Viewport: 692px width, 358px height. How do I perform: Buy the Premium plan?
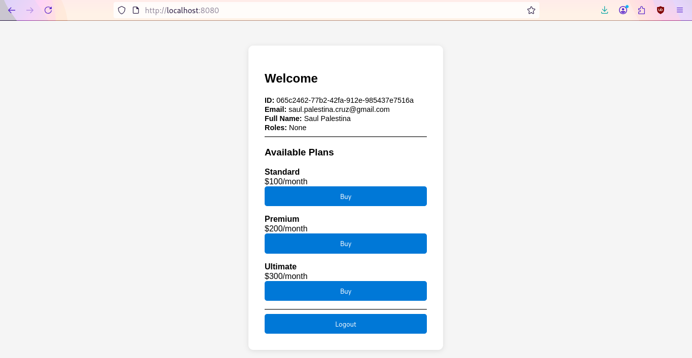click(345, 244)
